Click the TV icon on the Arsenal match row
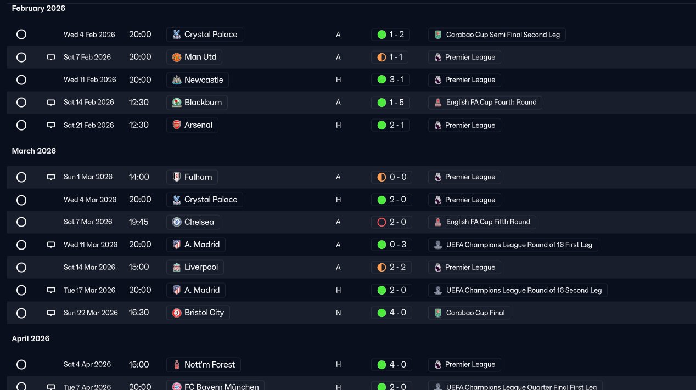 [x=51, y=125]
